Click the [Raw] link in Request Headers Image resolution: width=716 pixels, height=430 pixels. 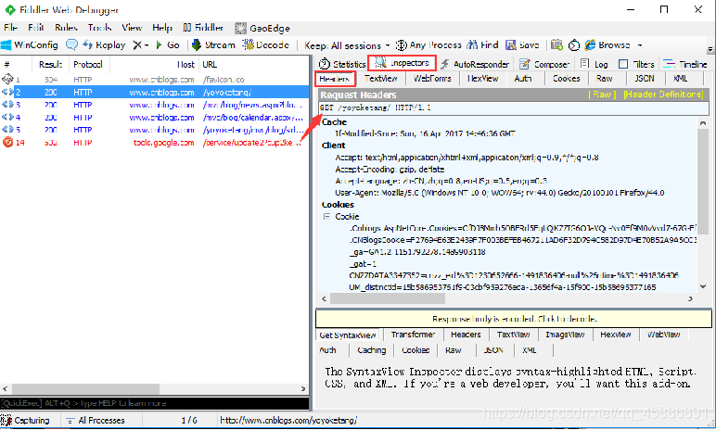click(602, 95)
